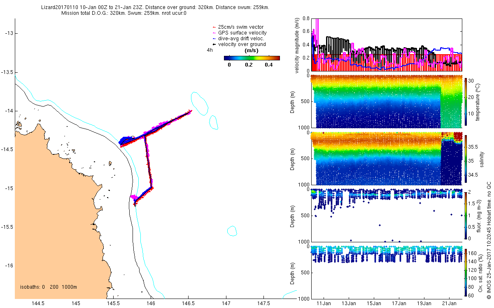Click the black velocity over ground marker
Screen dimensions: 494x308
[x=213, y=44]
